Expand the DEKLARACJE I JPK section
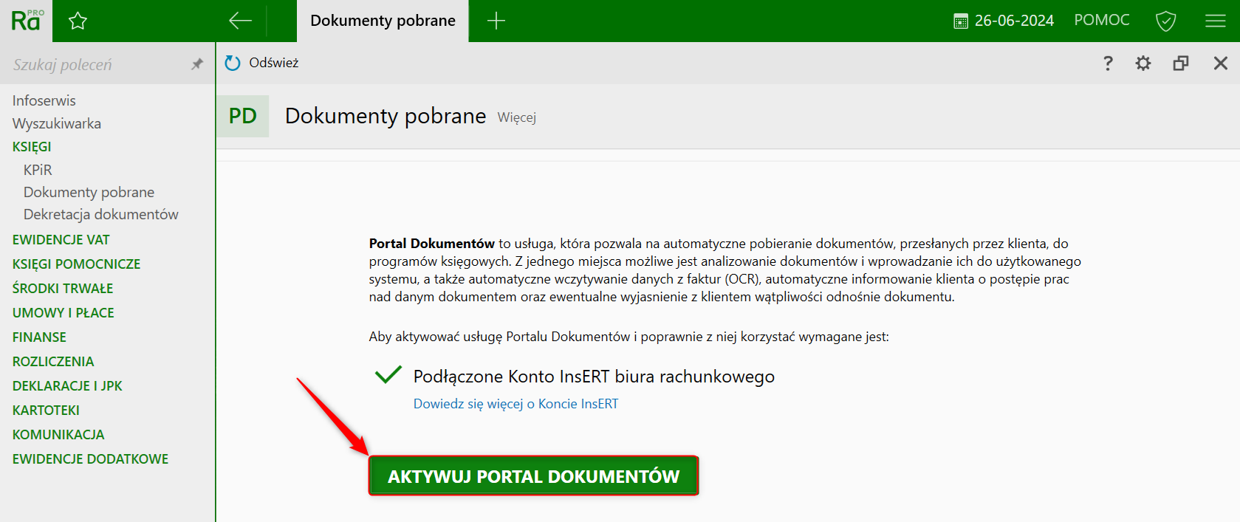This screenshot has width=1240, height=522. (67, 385)
